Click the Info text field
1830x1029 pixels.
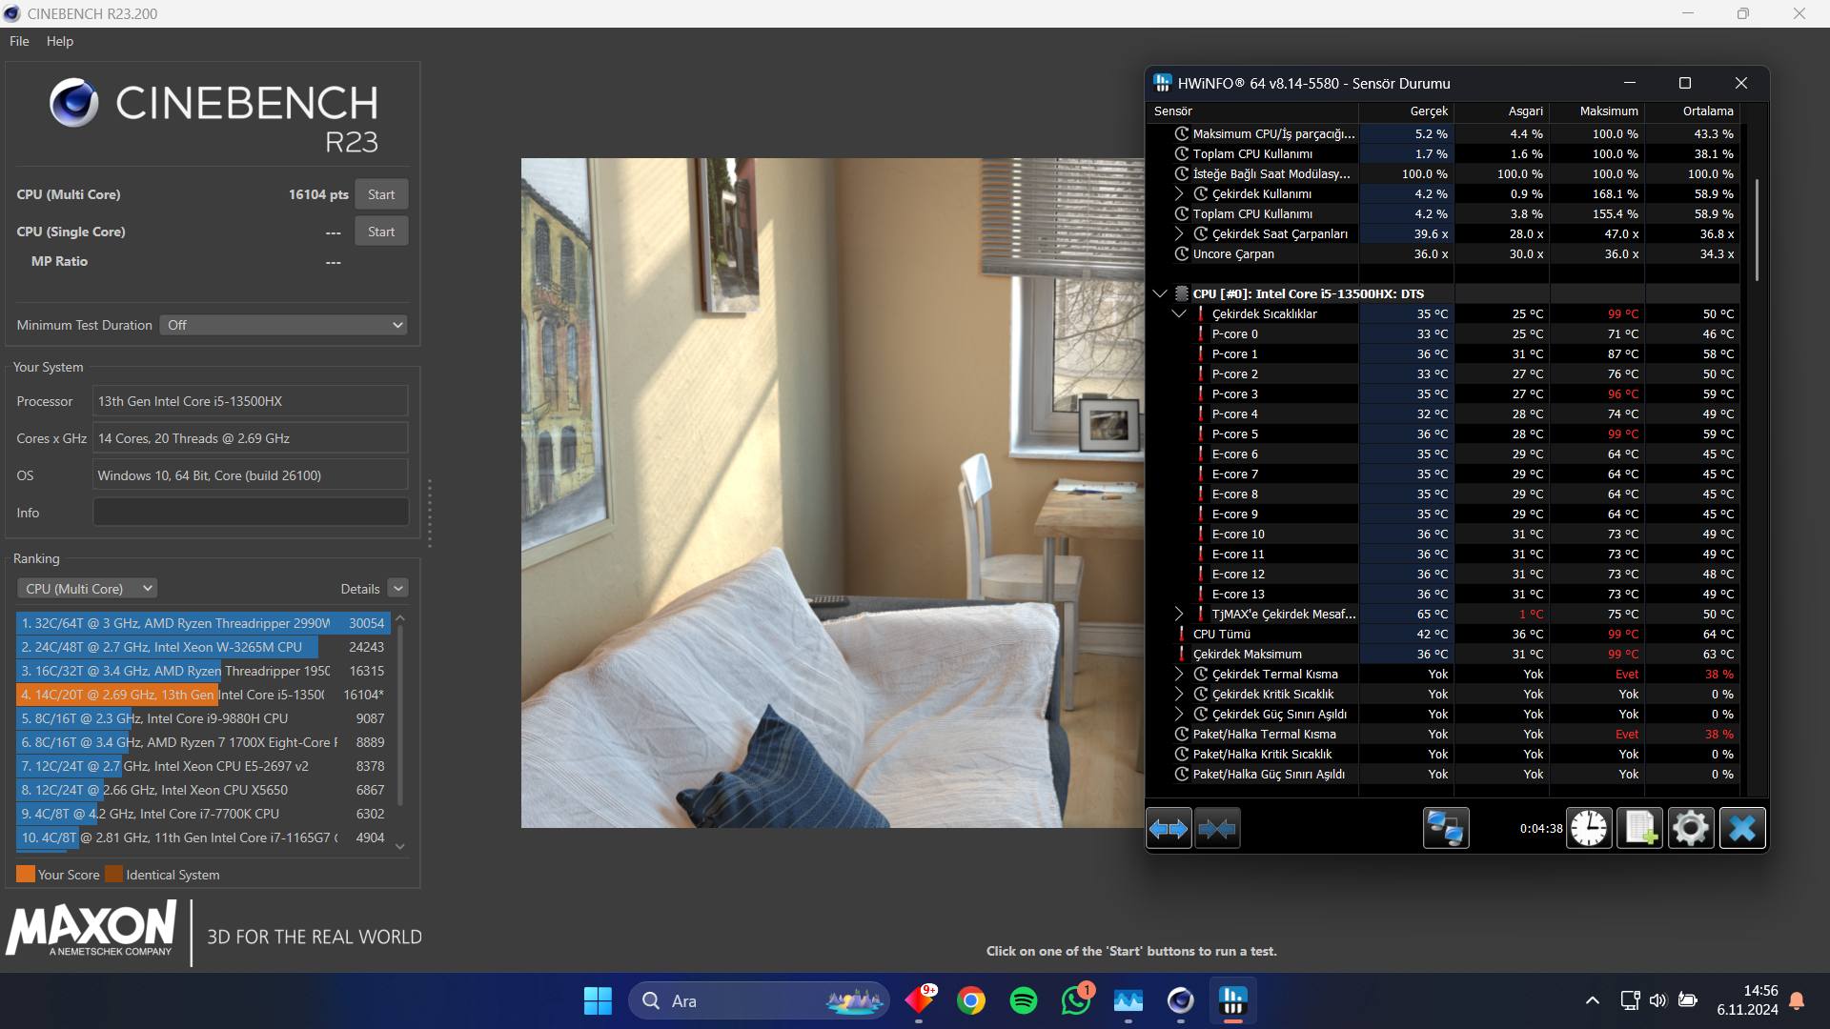(251, 513)
